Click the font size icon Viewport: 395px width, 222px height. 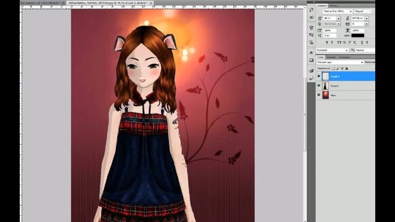point(320,18)
